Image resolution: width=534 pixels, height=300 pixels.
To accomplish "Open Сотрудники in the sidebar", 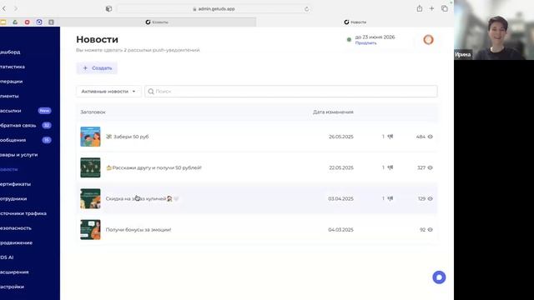I will [13, 198].
